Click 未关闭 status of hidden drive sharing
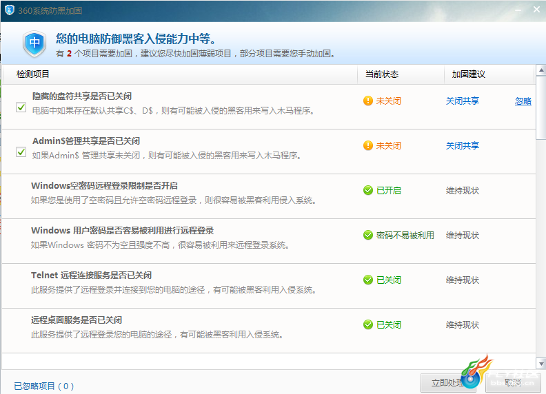Image resolution: width=546 pixels, height=394 pixels. 389,101
